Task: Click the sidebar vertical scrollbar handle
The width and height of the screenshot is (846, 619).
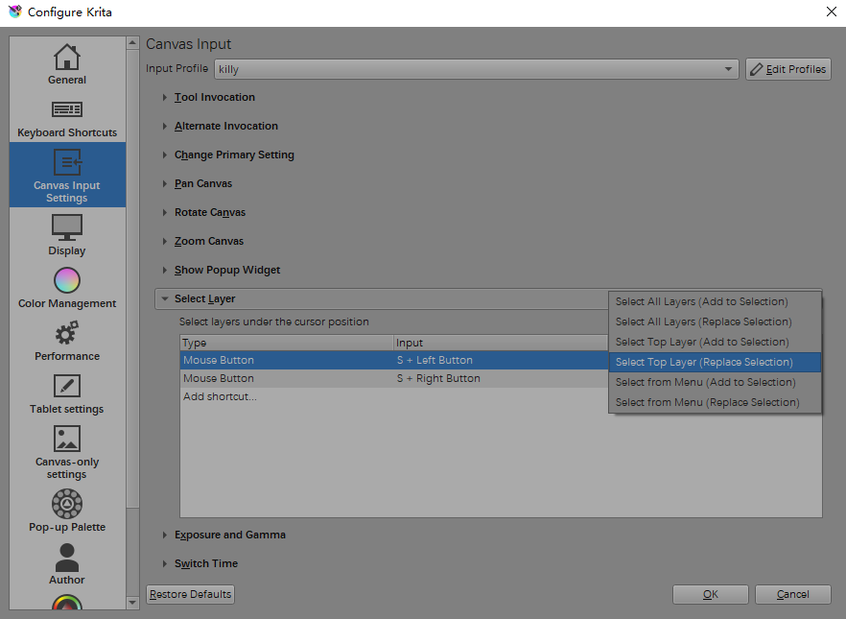Action: click(x=132, y=278)
